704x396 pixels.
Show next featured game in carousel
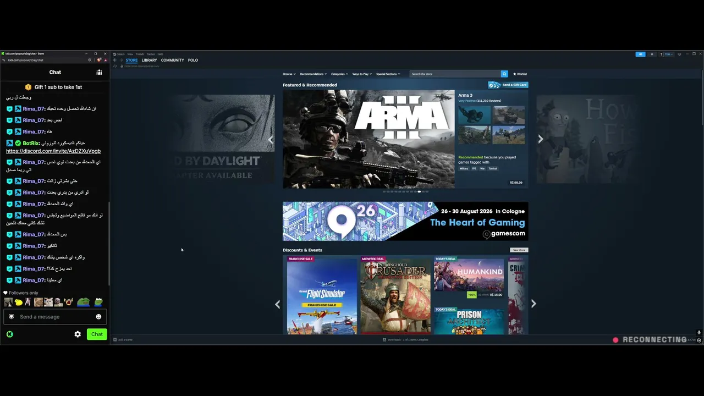click(540, 139)
